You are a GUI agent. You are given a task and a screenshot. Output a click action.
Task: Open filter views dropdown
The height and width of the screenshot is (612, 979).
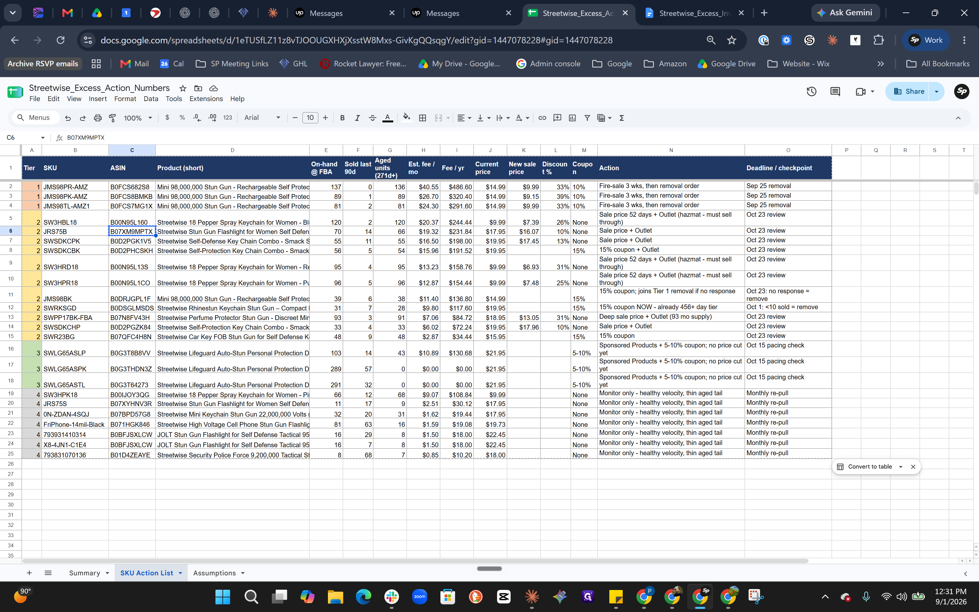[x=605, y=118]
